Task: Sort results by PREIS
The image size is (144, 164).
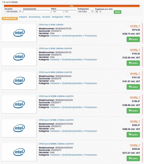Action: pyautogui.click(x=68, y=17)
